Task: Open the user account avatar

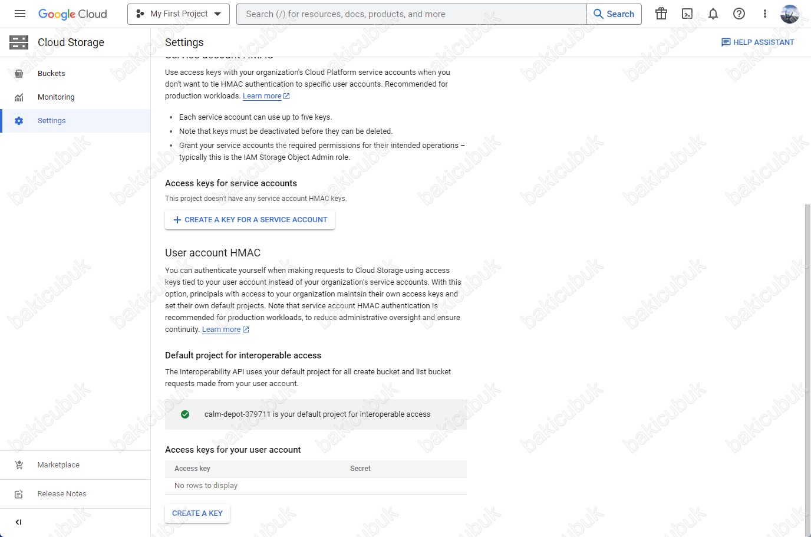Action: coord(790,14)
